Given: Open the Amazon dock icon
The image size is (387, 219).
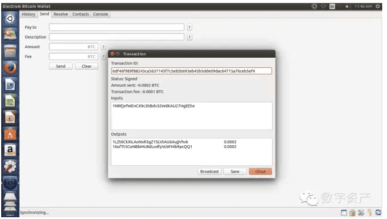Looking at the screenshot, I should [10, 150].
